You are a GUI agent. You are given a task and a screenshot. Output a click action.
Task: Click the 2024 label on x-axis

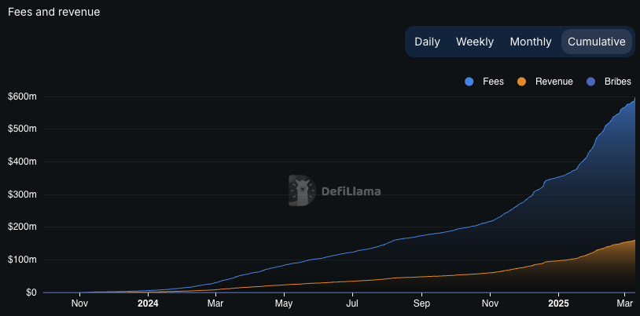[x=148, y=303]
